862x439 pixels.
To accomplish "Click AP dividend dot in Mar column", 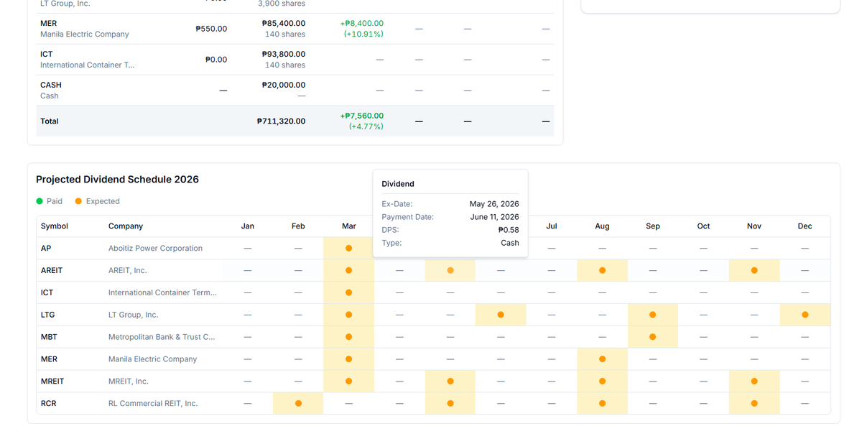I will click(x=348, y=248).
